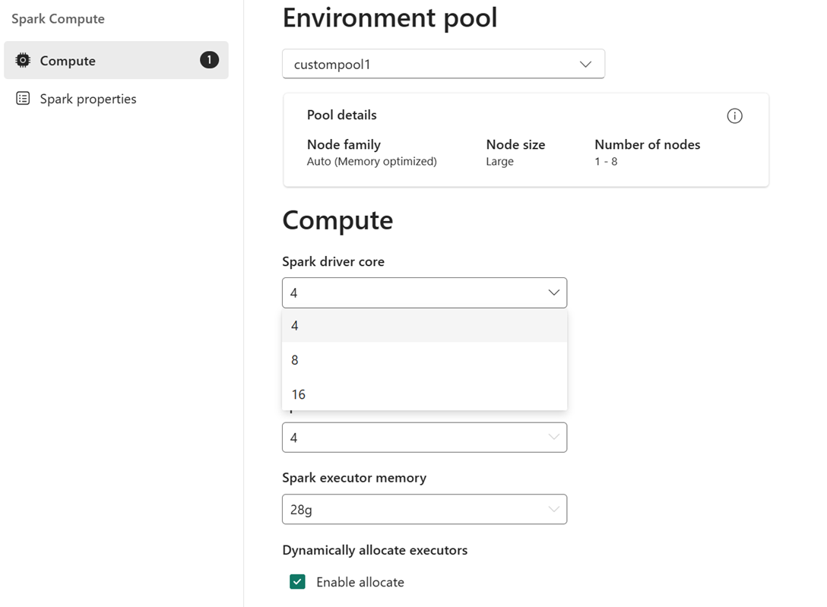The height and width of the screenshot is (607, 827).
Task: Click the Environment pool chevron arrow
Action: pos(585,65)
